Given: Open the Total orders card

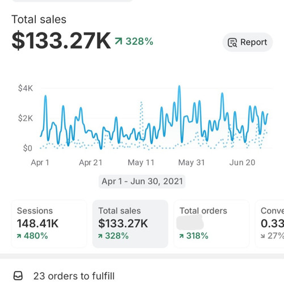Looking at the screenshot, I should (x=211, y=224).
